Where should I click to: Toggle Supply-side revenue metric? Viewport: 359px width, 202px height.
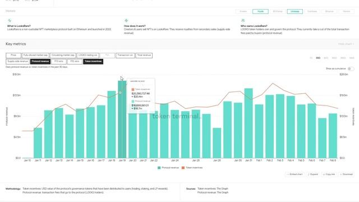17,61
